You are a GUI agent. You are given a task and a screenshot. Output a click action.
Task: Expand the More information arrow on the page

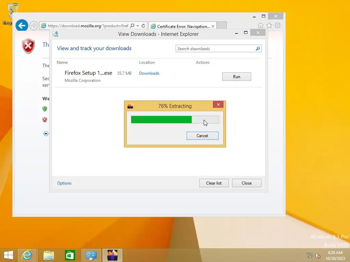[x=46, y=133]
